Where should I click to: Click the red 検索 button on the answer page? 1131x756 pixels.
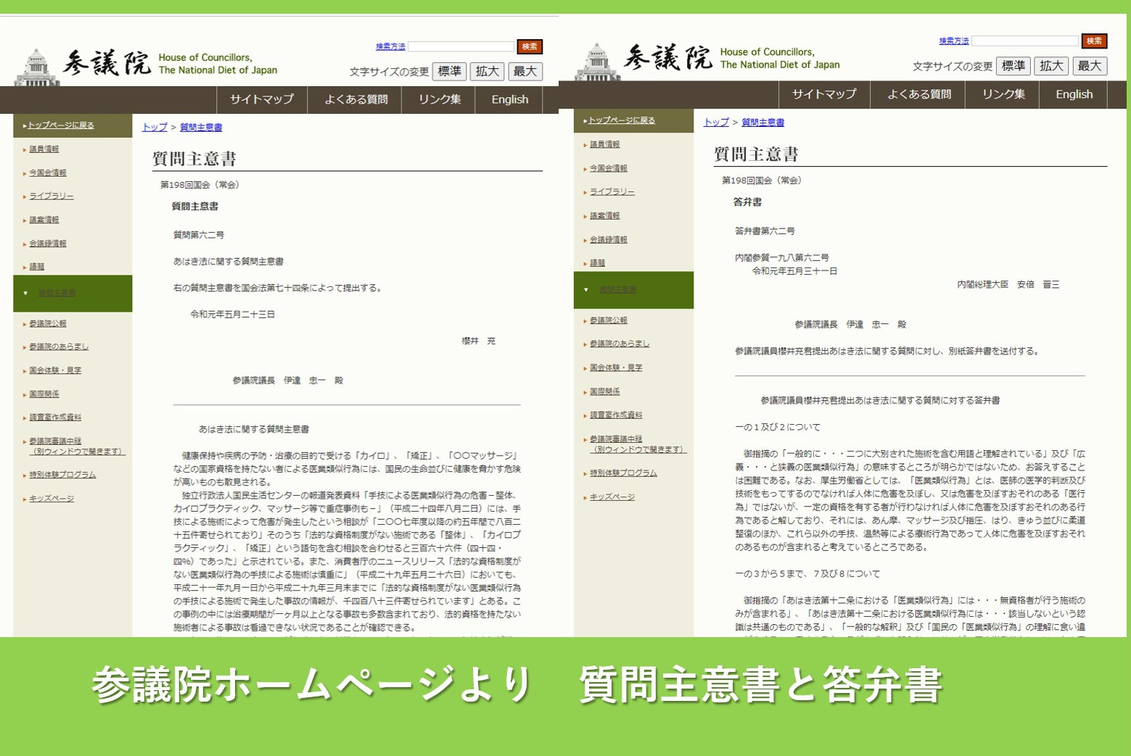(1094, 41)
